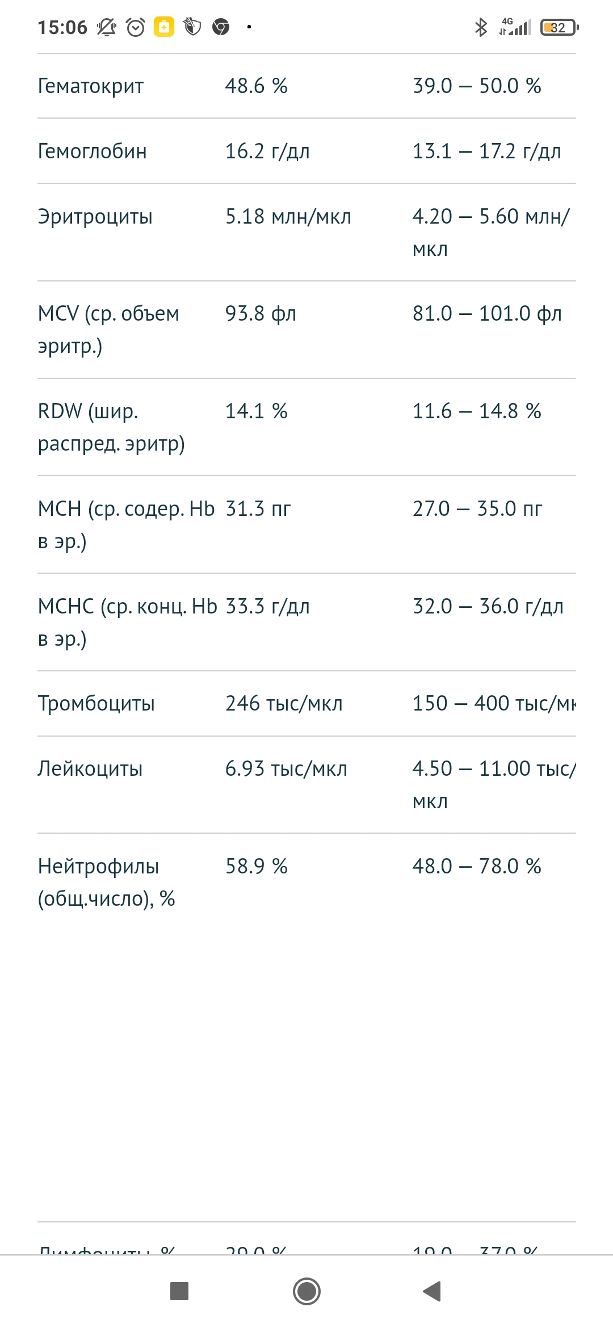Tap the 15:06 clock in the status bar

[62, 27]
